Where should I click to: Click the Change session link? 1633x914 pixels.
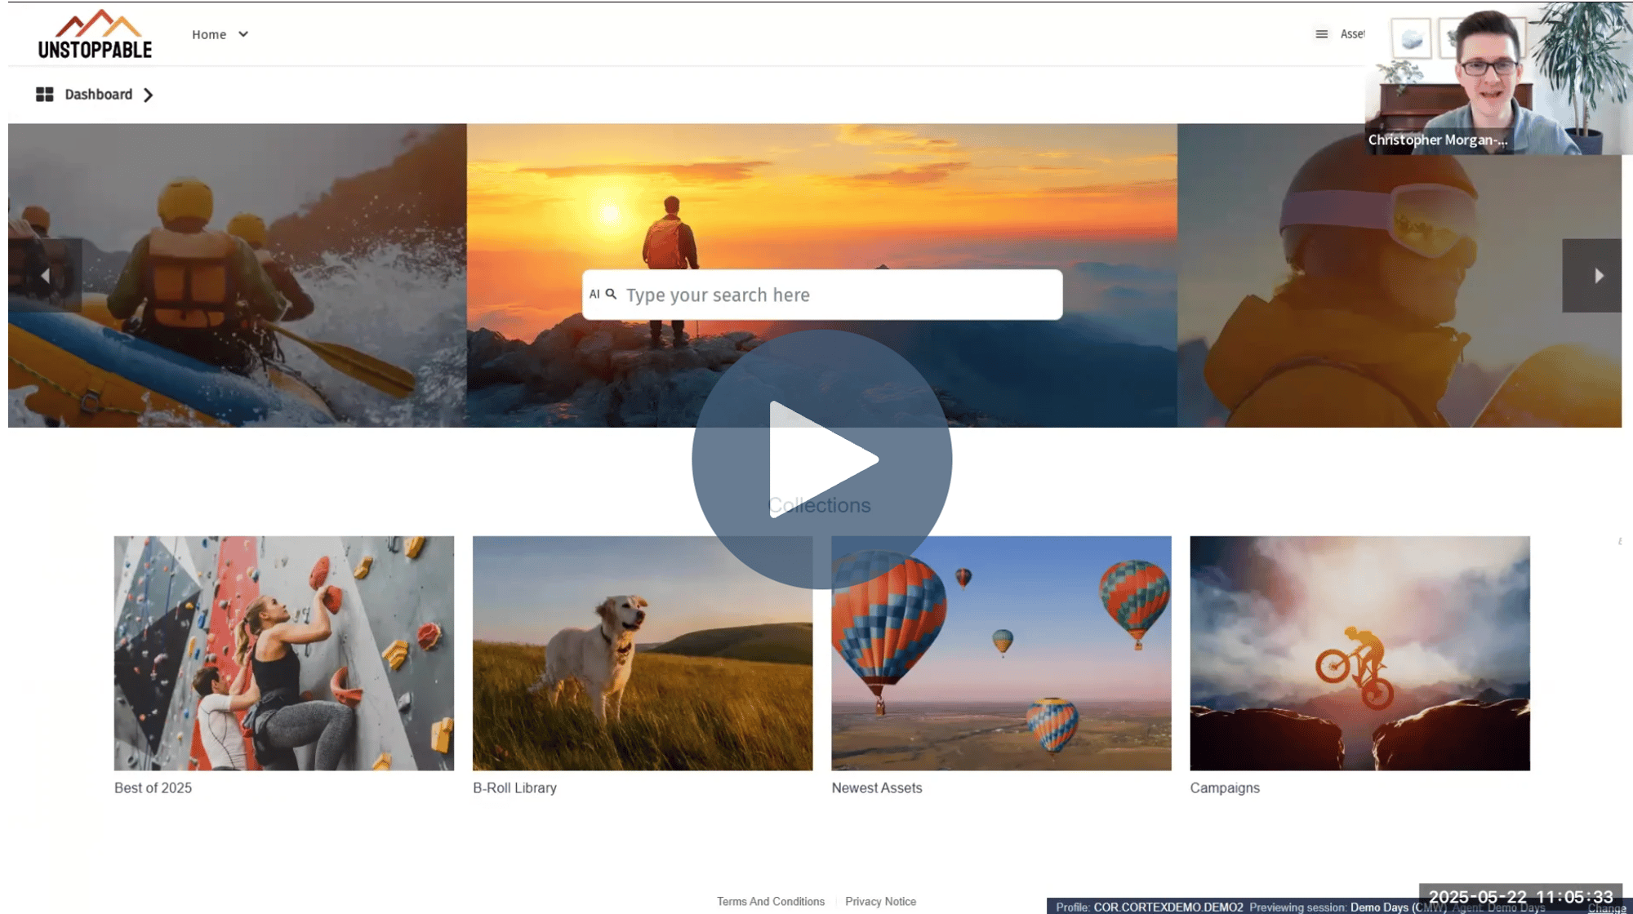coord(1605,908)
